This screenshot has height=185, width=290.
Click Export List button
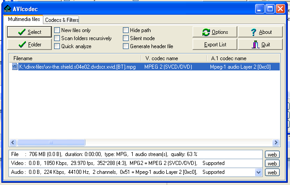coord(215,45)
